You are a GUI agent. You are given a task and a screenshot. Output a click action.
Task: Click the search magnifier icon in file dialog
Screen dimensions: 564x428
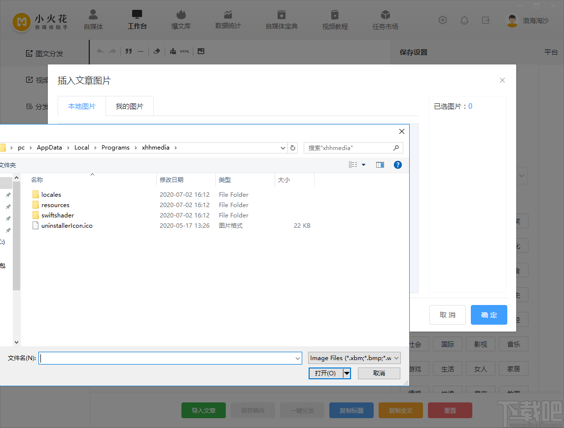click(396, 148)
